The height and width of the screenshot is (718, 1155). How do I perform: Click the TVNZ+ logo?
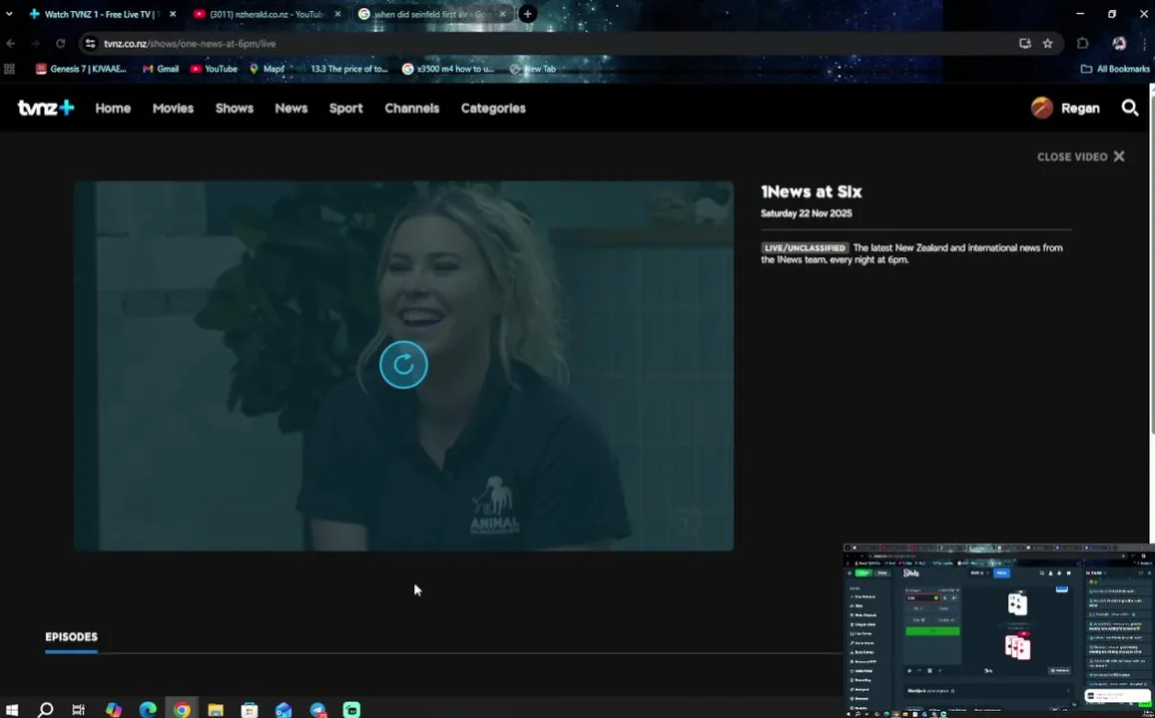(46, 108)
